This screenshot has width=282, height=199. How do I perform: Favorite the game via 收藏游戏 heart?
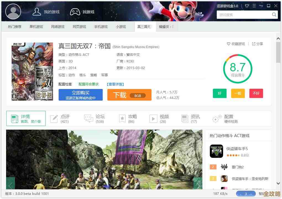(228, 44)
